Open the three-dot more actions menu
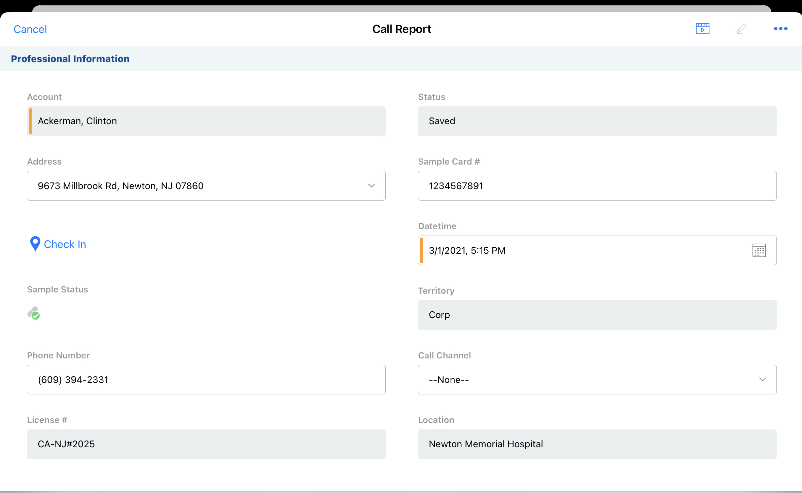The height and width of the screenshot is (493, 802). click(x=780, y=29)
